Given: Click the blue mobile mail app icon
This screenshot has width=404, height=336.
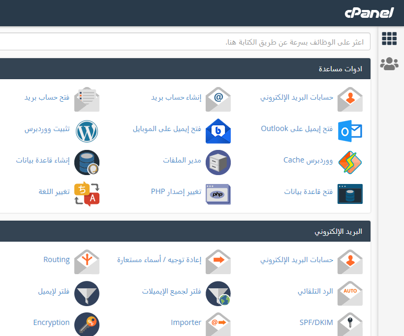Looking at the screenshot, I should [x=218, y=131].
